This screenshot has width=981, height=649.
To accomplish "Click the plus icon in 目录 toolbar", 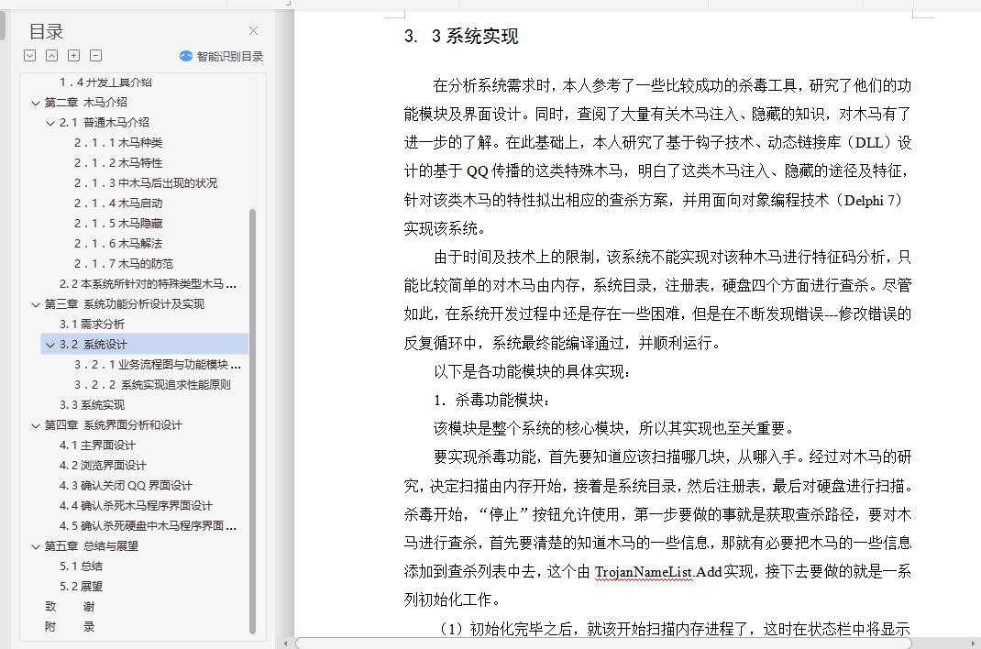I will (74, 56).
